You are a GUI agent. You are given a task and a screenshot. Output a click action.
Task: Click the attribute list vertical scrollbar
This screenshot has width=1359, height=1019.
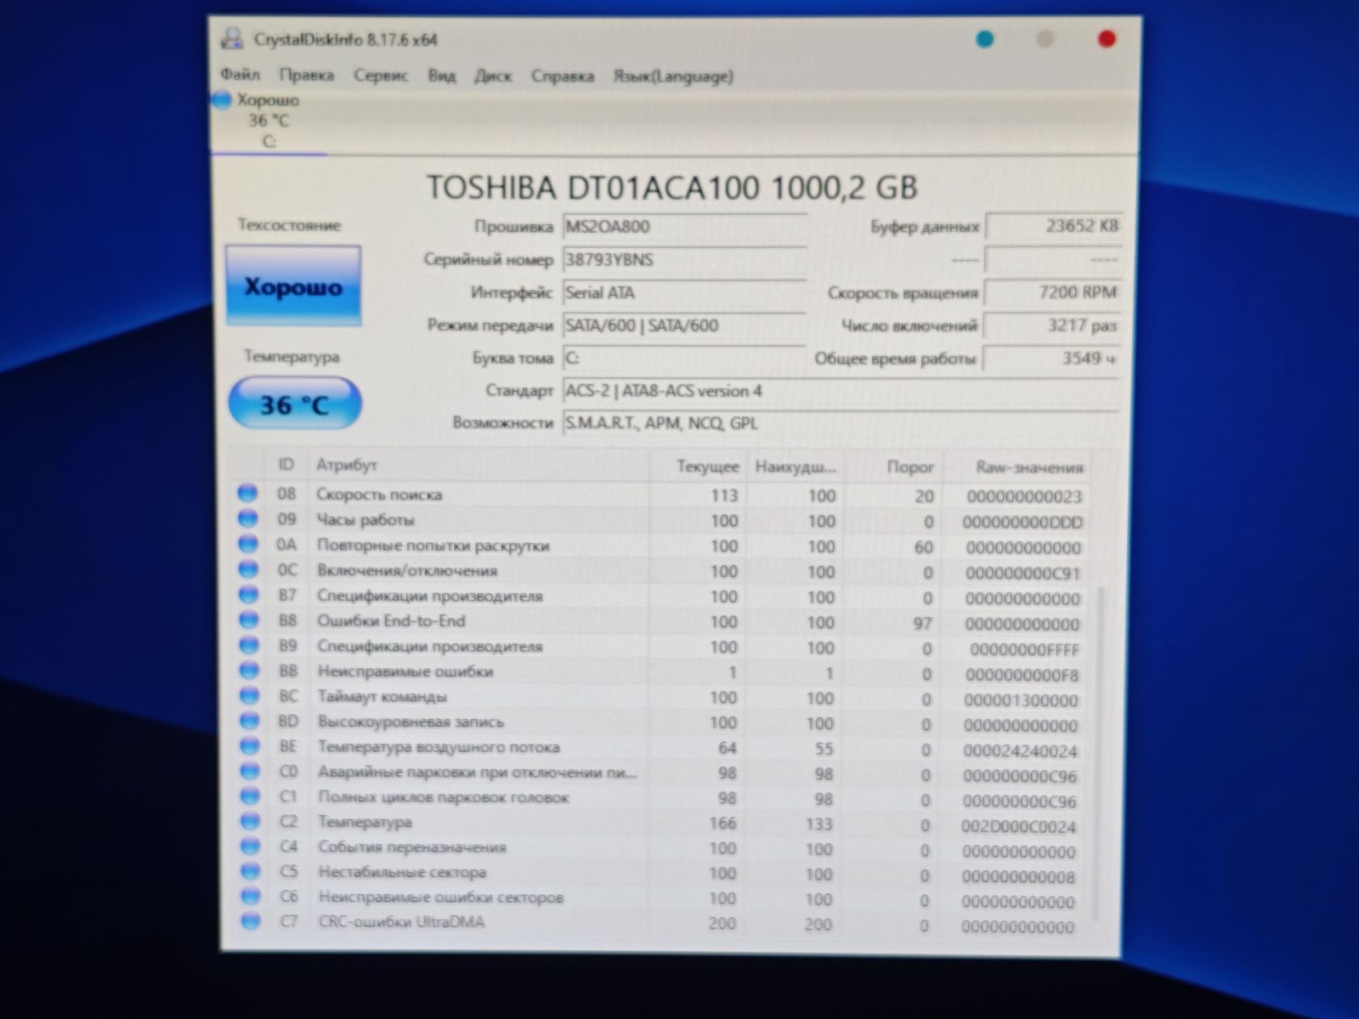pos(1098,752)
